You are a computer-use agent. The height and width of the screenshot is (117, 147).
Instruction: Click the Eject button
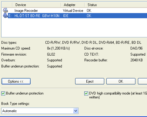click(90, 81)
